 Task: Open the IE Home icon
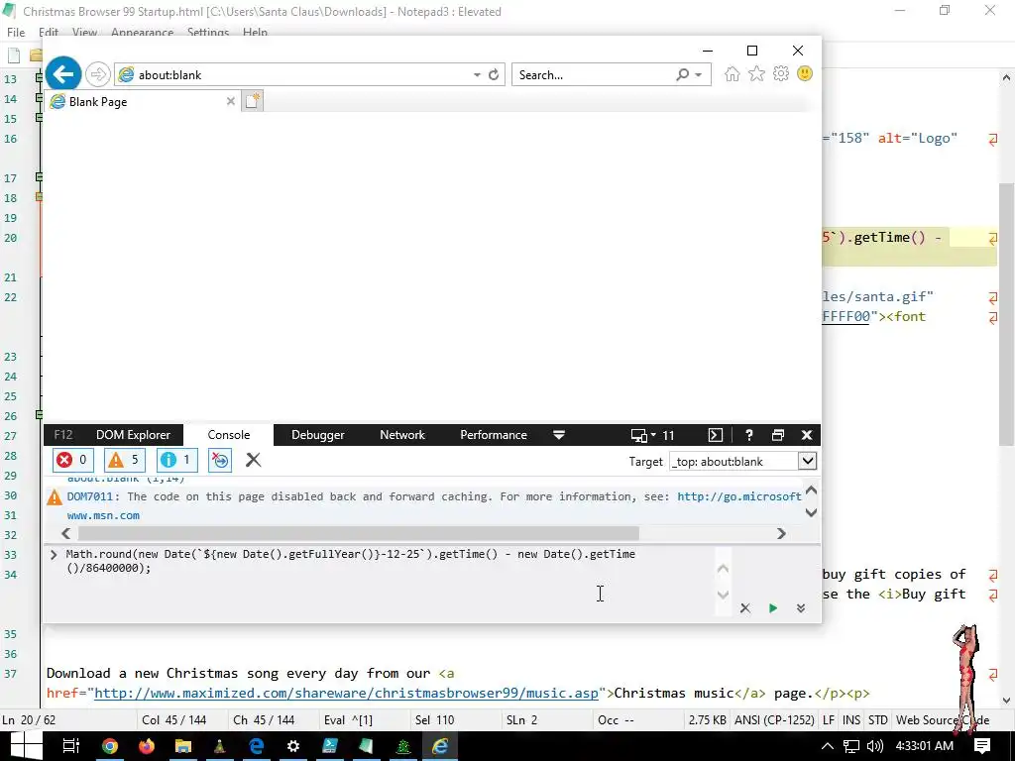(733, 73)
